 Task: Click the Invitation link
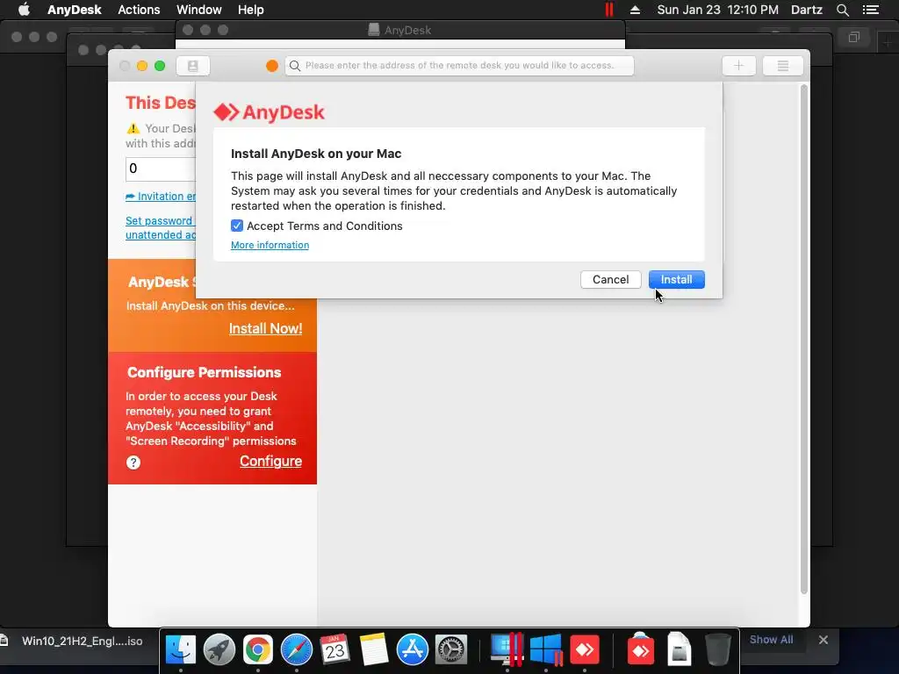click(x=161, y=196)
